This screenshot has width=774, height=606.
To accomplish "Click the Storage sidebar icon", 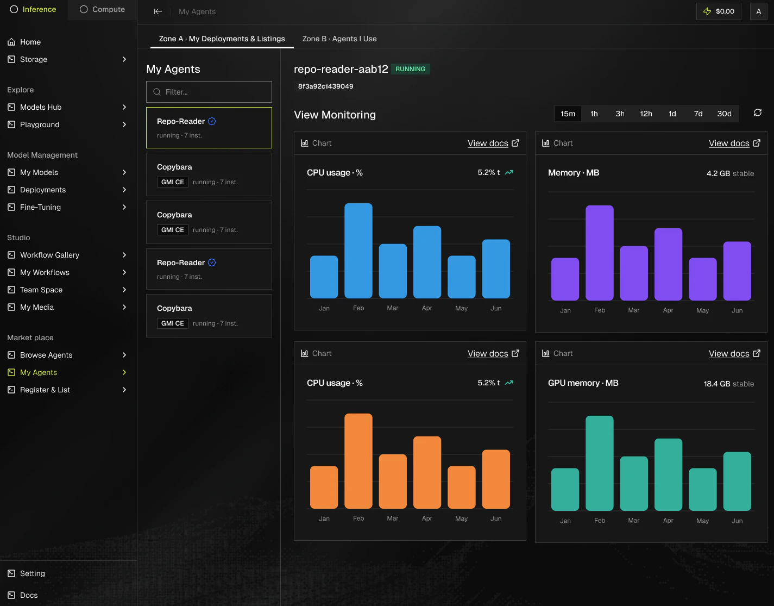I will [11, 59].
